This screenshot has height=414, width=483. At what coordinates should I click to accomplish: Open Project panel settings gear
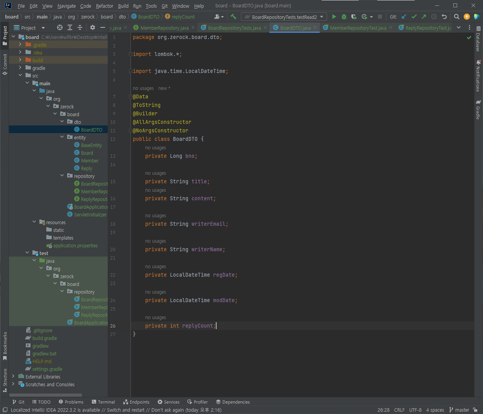click(x=93, y=27)
